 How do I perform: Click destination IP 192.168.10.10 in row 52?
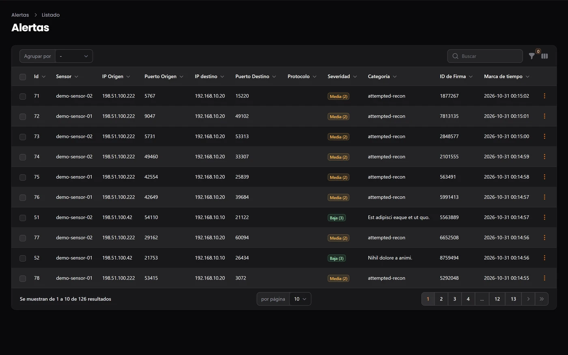pyautogui.click(x=210, y=258)
